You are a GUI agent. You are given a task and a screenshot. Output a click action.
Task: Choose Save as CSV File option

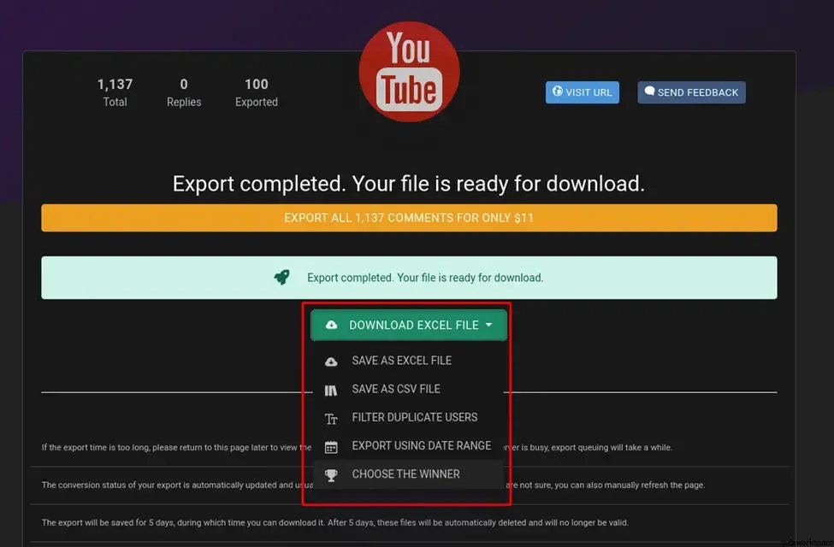click(x=408, y=389)
